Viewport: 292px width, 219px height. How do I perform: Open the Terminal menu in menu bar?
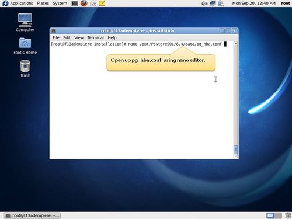[95, 38]
